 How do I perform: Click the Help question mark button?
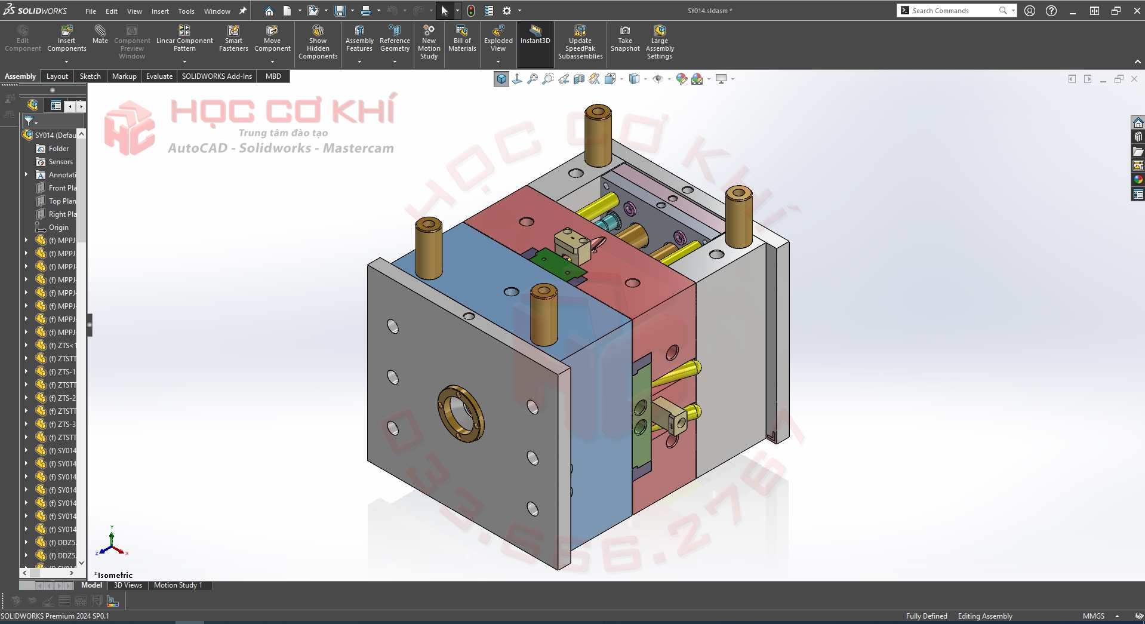pos(1051,11)
